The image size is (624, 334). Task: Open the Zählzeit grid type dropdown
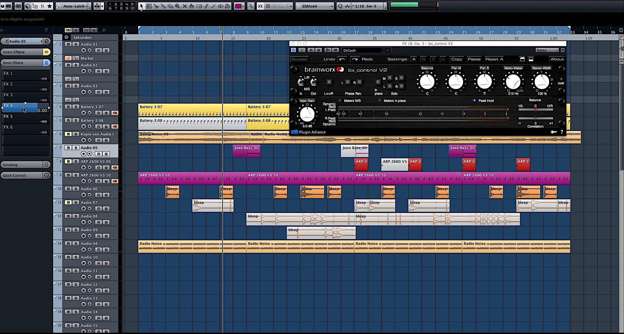point(314,6)
